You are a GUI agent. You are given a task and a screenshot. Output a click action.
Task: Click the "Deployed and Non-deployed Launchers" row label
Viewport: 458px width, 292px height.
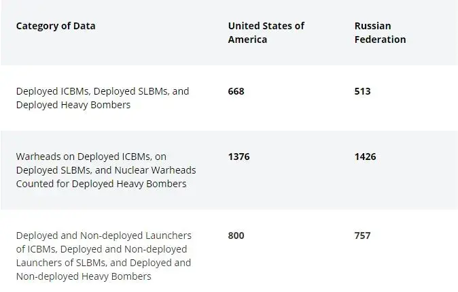103,256
